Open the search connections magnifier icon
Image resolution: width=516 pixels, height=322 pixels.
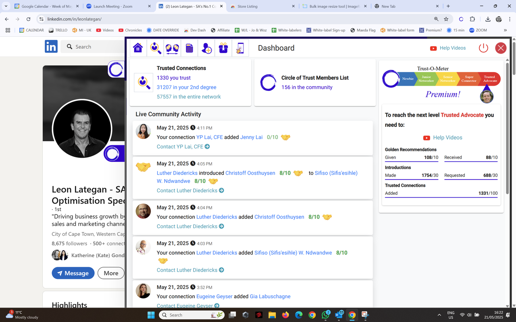[x=155, y=48]
